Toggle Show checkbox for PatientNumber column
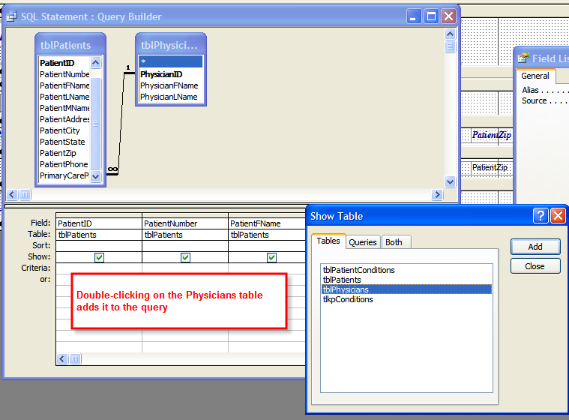The image size is (569, 420). point(185,257)
